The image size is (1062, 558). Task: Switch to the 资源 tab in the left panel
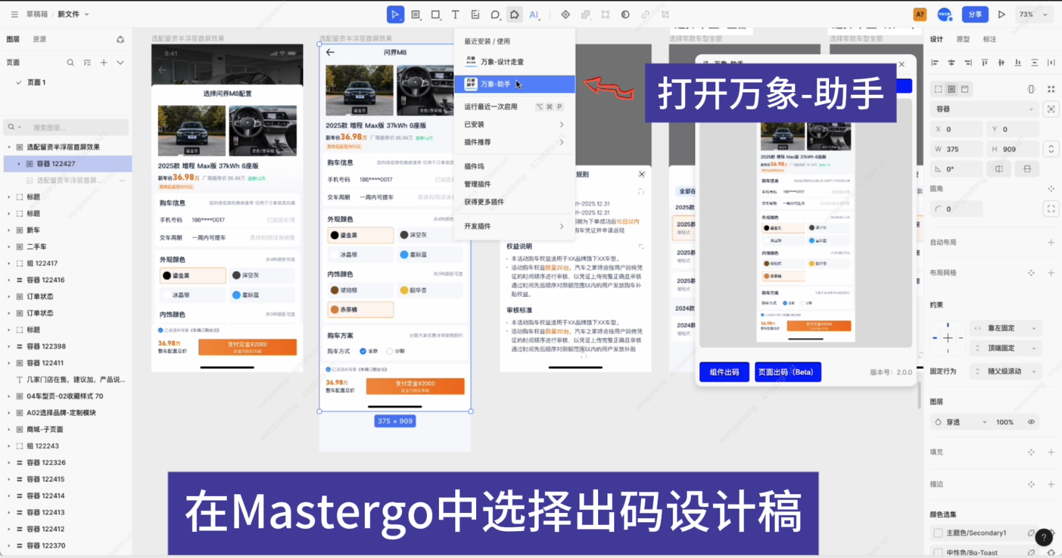click(x=40, y=39)
